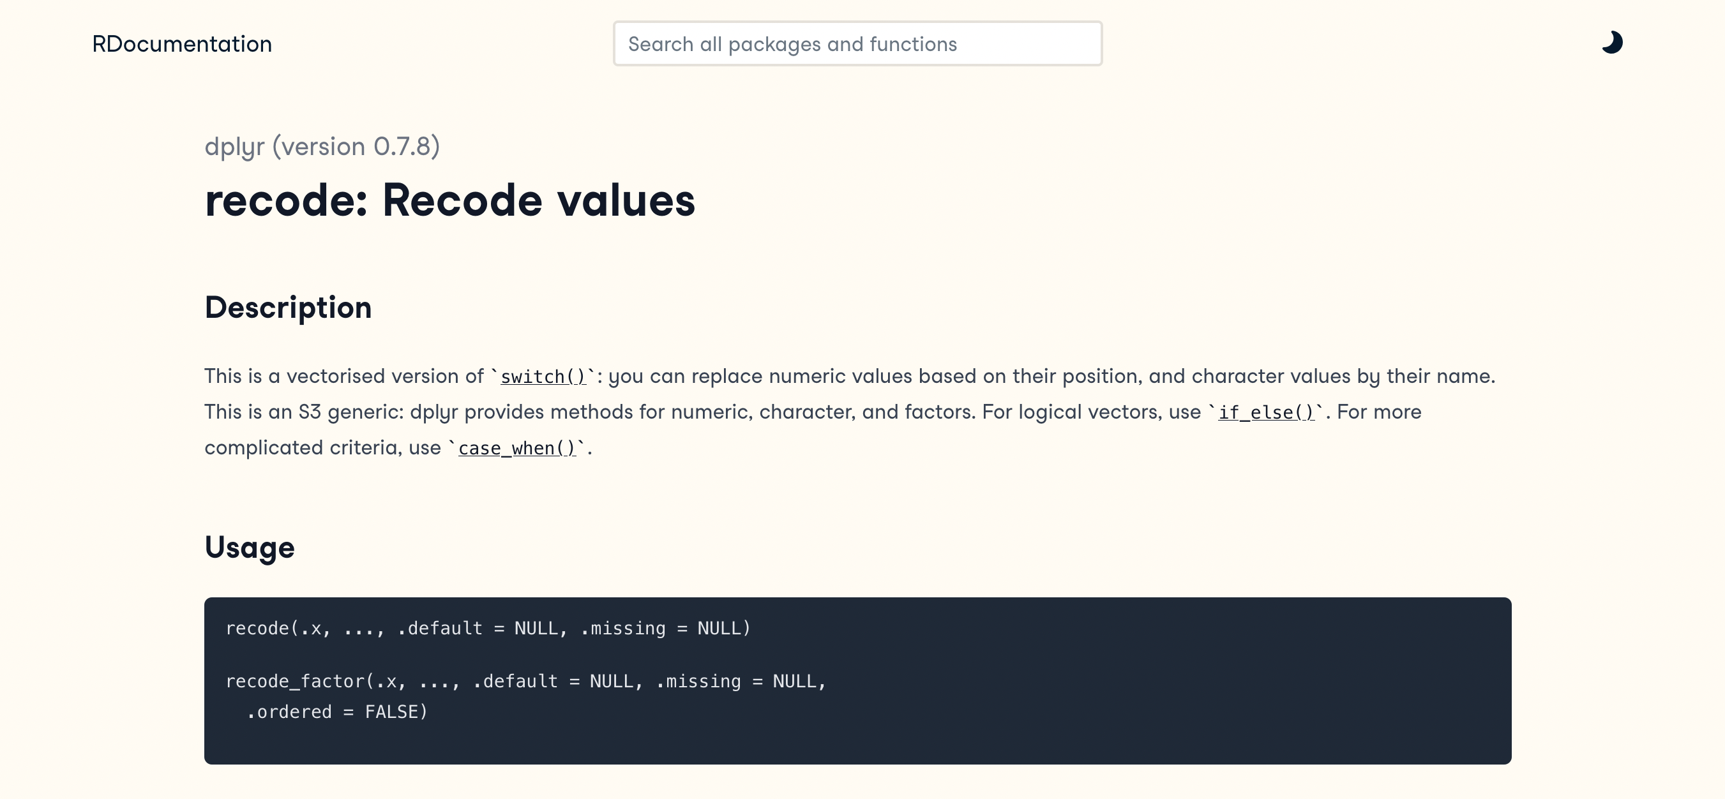
Task: Click the phrase 'This is a vectorised version'
Action: coord(331,376)
